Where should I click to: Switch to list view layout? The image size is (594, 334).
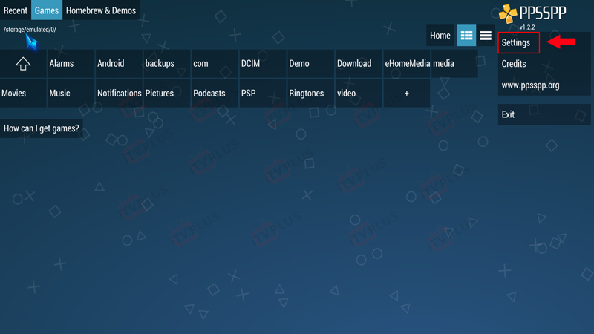[486, 36]
